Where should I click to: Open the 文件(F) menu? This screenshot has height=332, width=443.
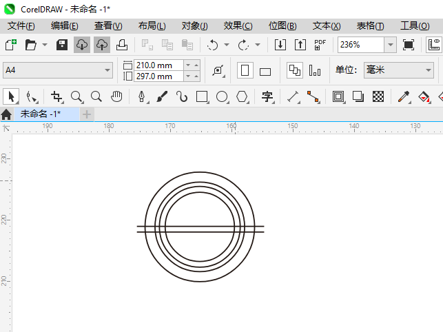point(21,25)
